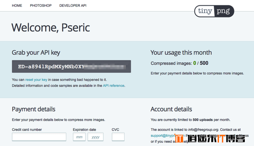The width and height of the screenshot is (254, 146).
Task: Click 'Your usage this month' heading
Action: point(181,53)
